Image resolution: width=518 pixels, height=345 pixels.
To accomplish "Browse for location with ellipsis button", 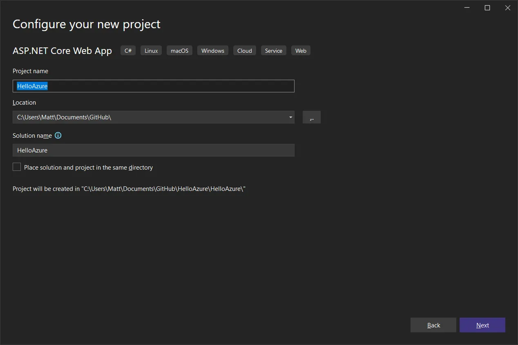I will pos(312,117).
